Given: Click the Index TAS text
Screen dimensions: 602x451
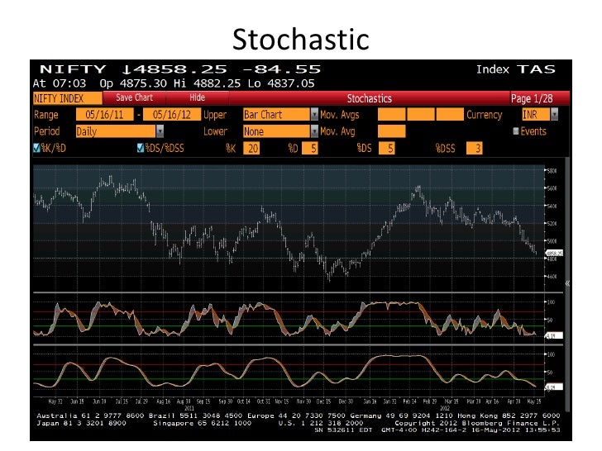Looking at the screenshot, I should click(x=516, y=69).
